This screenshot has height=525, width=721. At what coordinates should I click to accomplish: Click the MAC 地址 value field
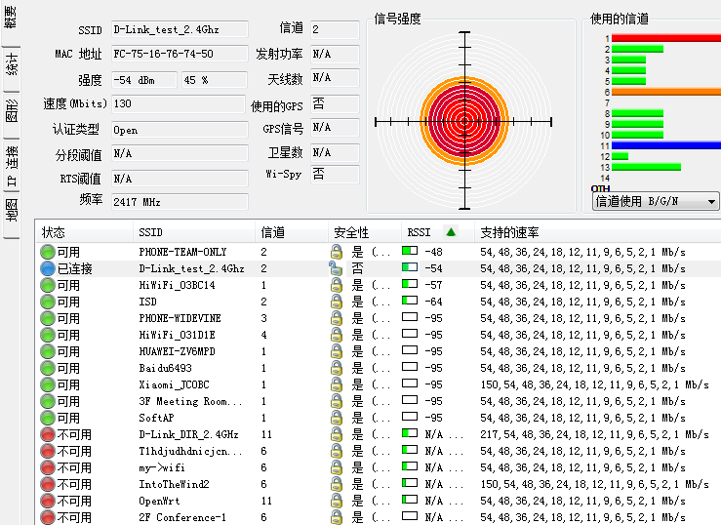click(x=177, y=54)
